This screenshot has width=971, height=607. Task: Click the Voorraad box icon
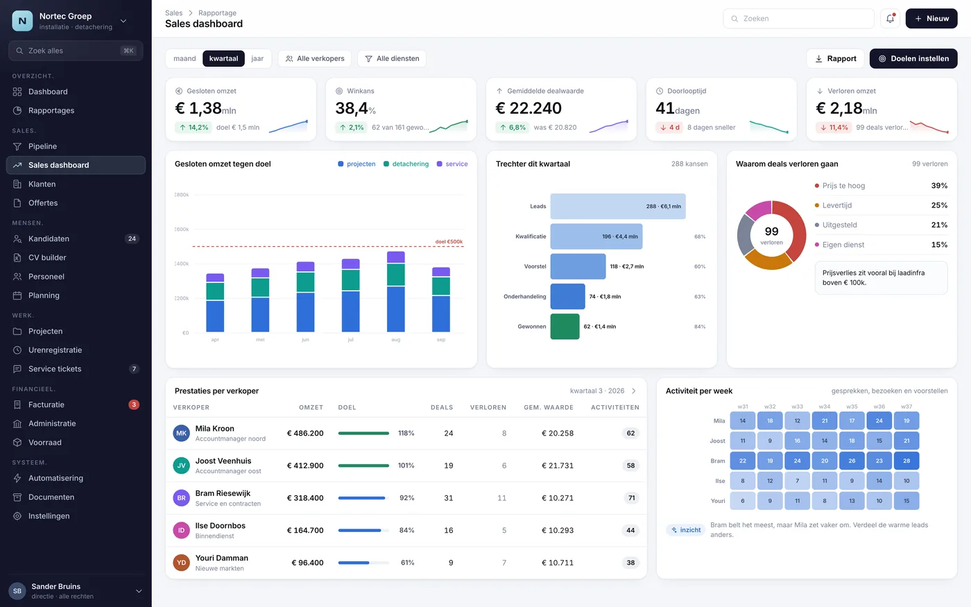(17, 443)
